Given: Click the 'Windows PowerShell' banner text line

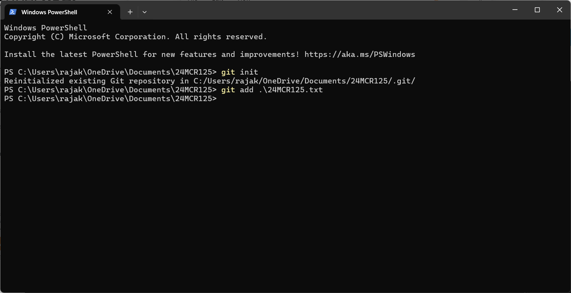Looking at the screenshot, I should [x=45, y=28].
